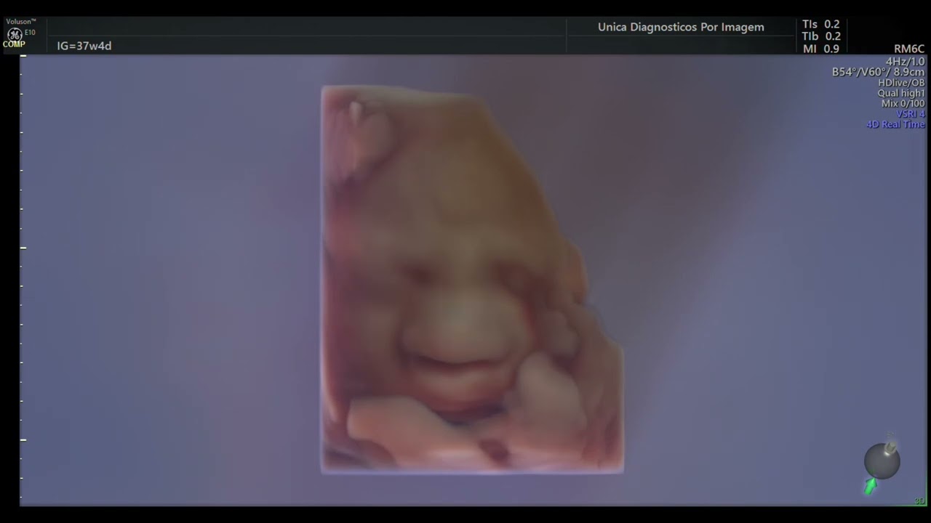Click the Unica Diagnosticos Por Imagem label

pyautogui.click(x=681, y=27)
